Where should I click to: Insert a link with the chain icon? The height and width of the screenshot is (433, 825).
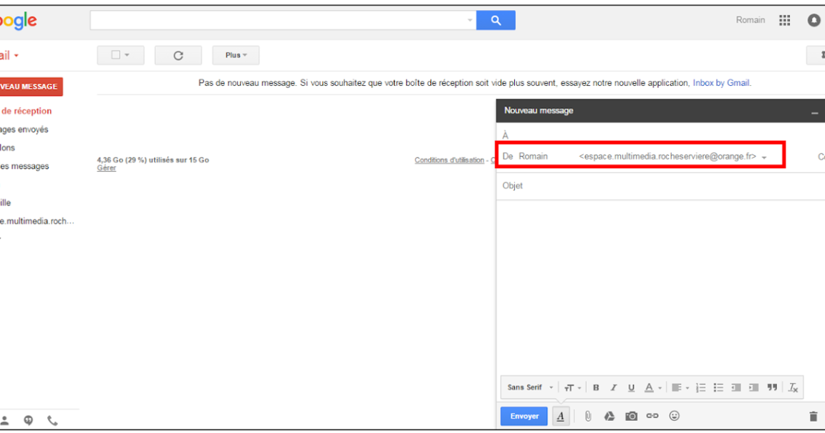click(652, 416)
